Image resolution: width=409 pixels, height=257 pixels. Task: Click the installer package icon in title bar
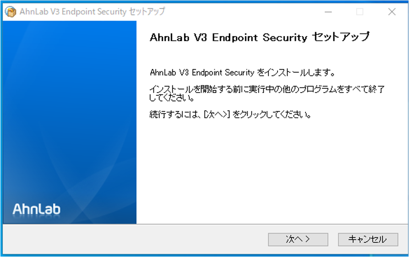11,12
